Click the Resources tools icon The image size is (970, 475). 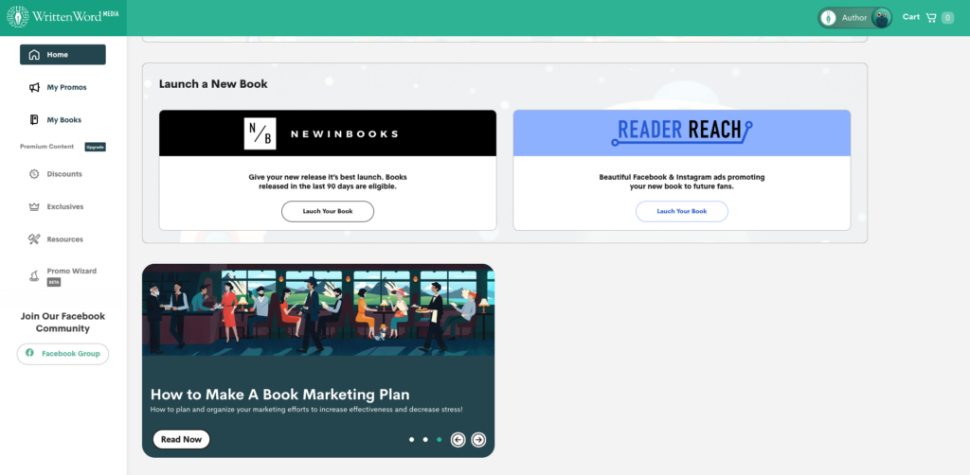(35, 239)
